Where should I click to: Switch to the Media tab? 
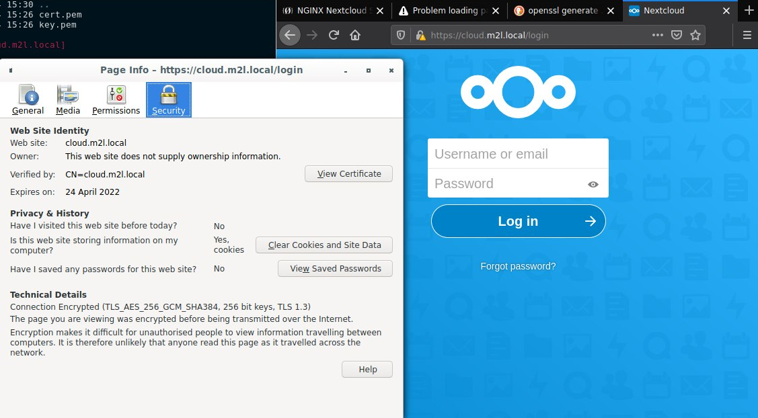[x=68, y=100]
